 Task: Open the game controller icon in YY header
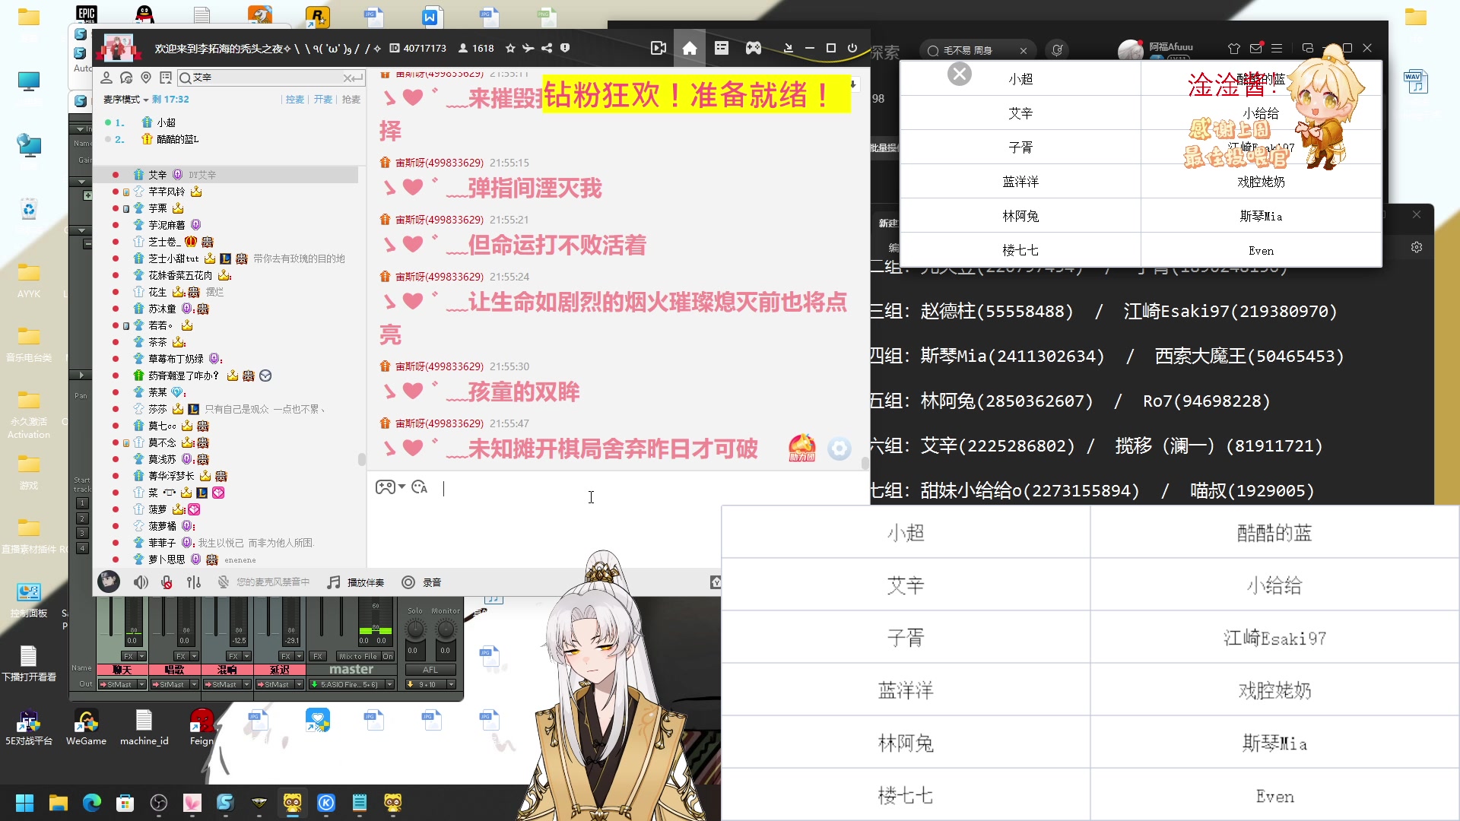(753, 48)
